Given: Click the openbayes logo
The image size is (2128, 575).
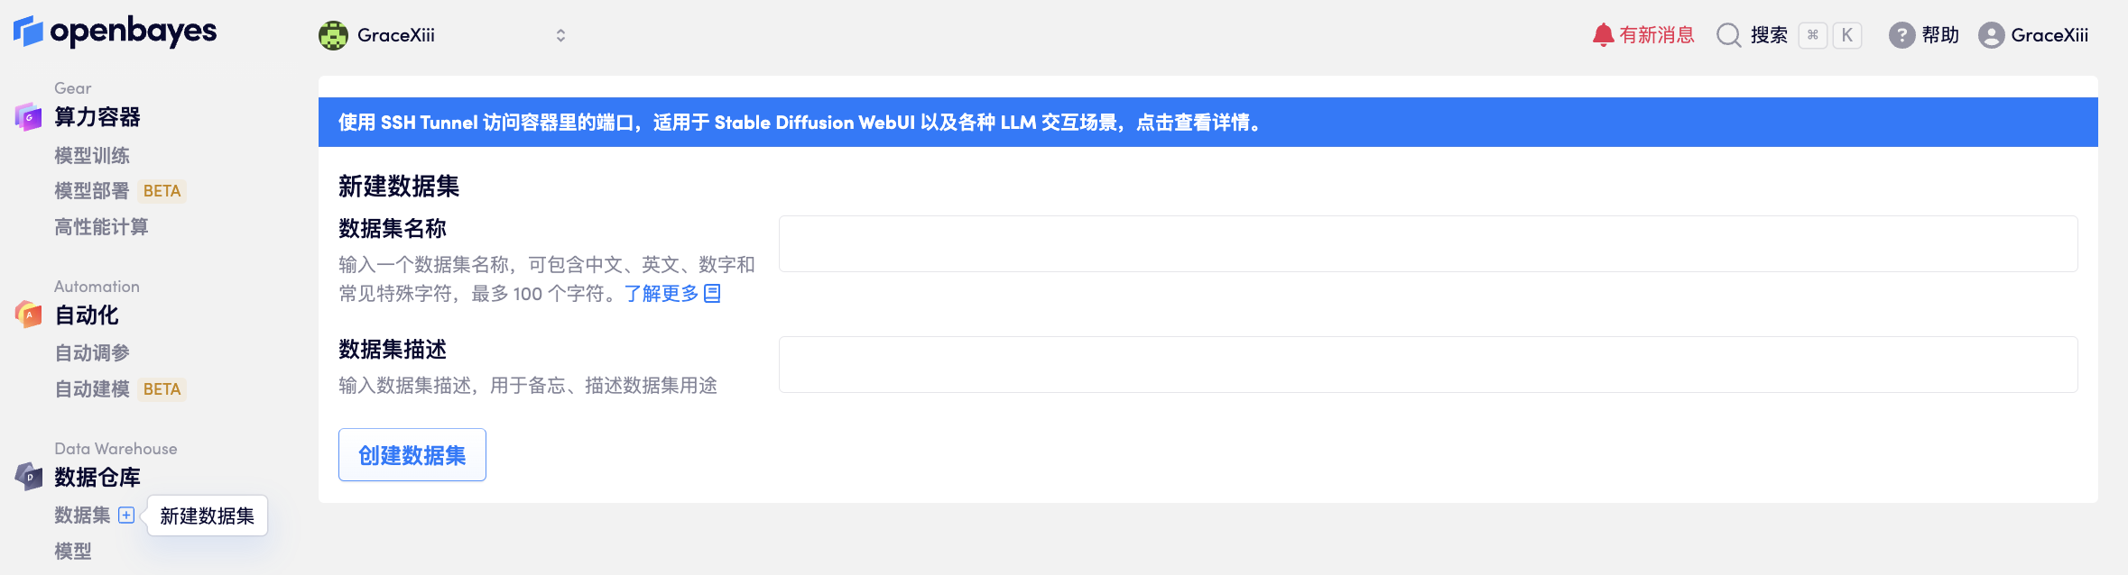Looking at the screenshot, I should pos(116,32).
